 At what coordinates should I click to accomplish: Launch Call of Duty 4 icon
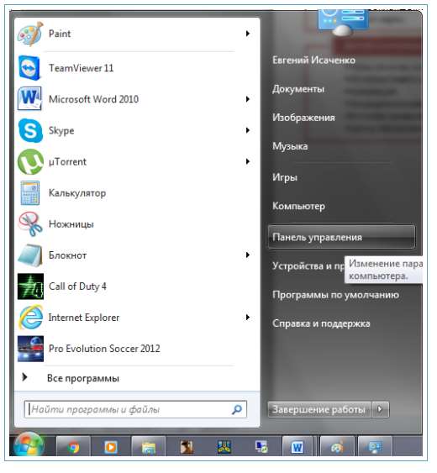tap(30, 286)
